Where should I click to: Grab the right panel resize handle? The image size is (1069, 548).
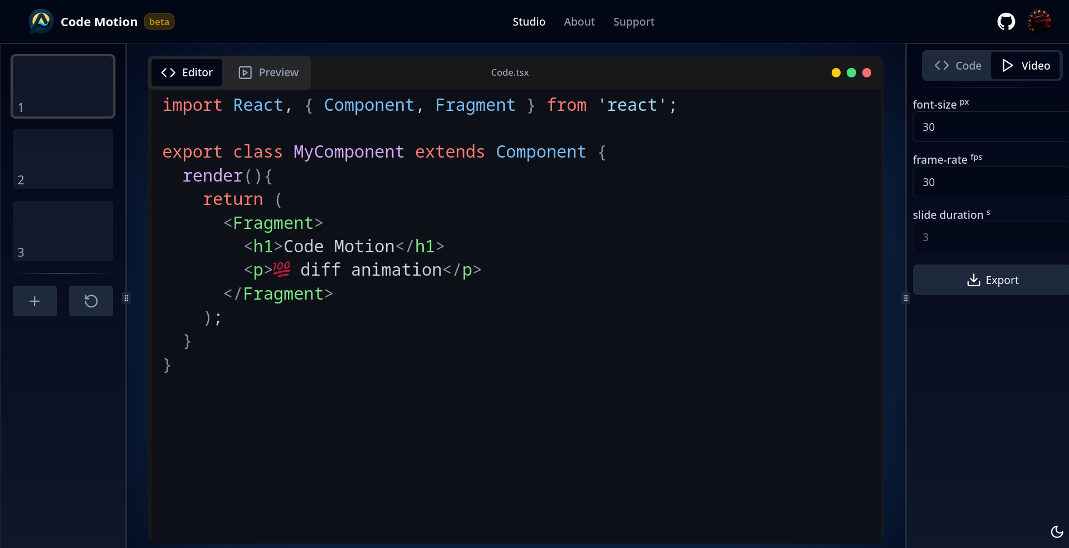[906, 298]
